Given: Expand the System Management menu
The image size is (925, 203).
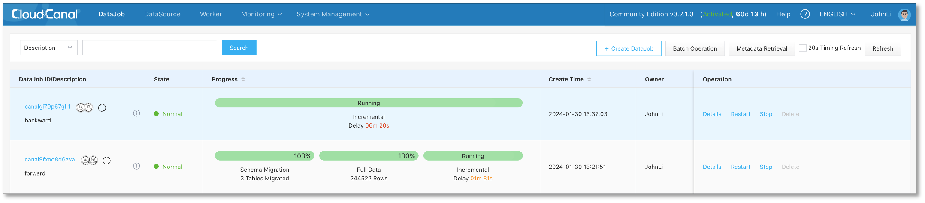Looking at the screenshot, I should 333,14.
